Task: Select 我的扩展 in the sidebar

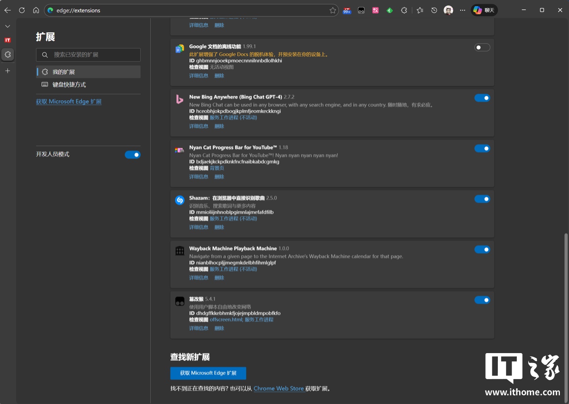Action: [x=88, y=72]
